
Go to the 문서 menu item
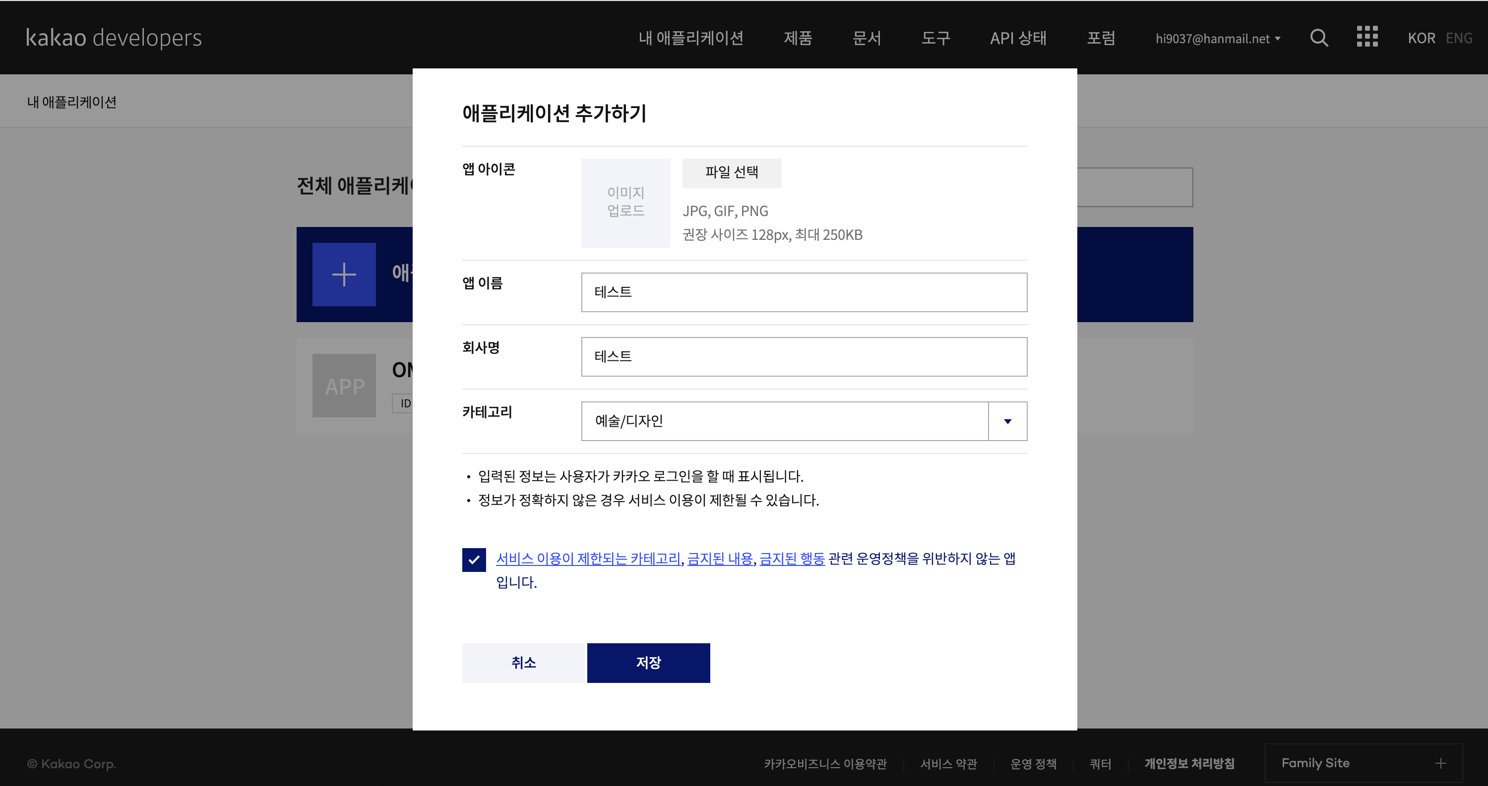(867, 38)
